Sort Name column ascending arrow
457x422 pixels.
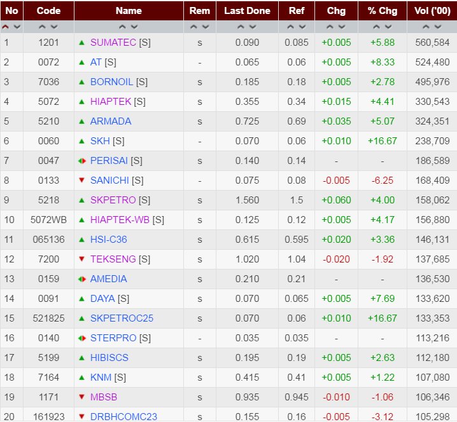click(x=122, y=27)
